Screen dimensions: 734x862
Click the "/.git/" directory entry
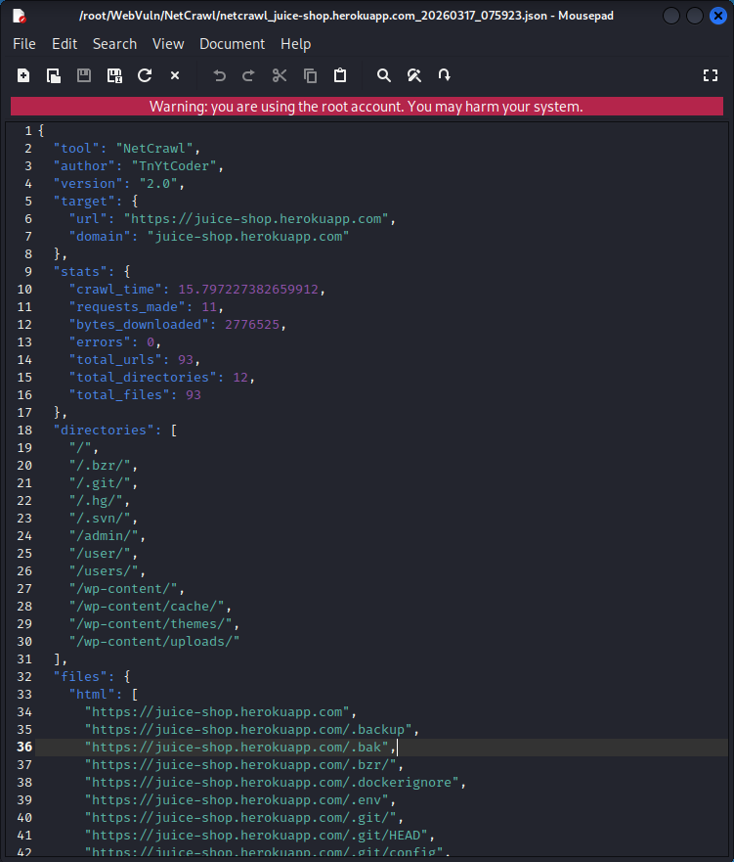[x=104, y=482]
